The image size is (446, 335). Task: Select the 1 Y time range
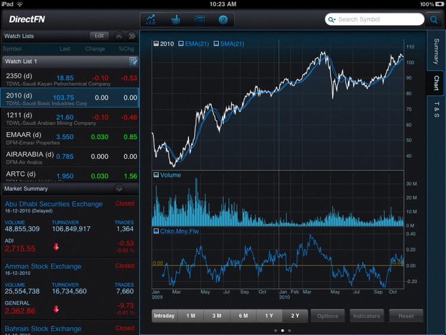[269, 315]
